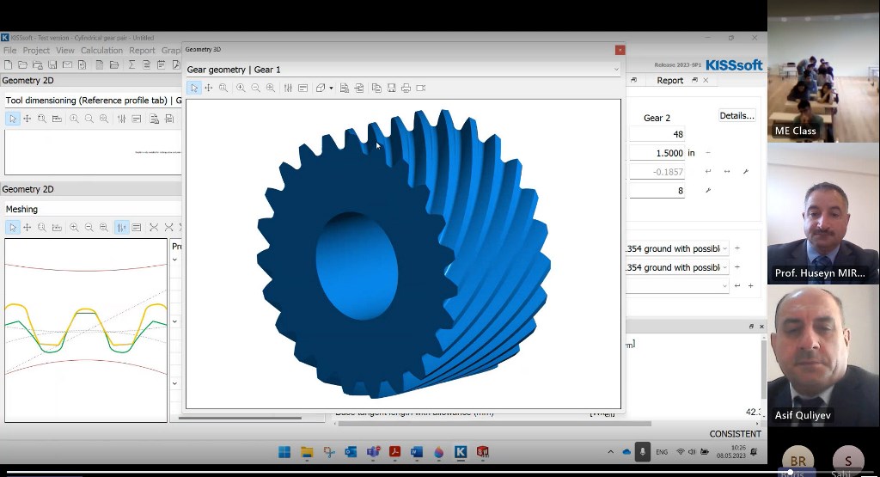Toggle pointer tool in Tool dimensioning toolbar
The width and height of the screenshot is (880, 477).
point(12,119)
